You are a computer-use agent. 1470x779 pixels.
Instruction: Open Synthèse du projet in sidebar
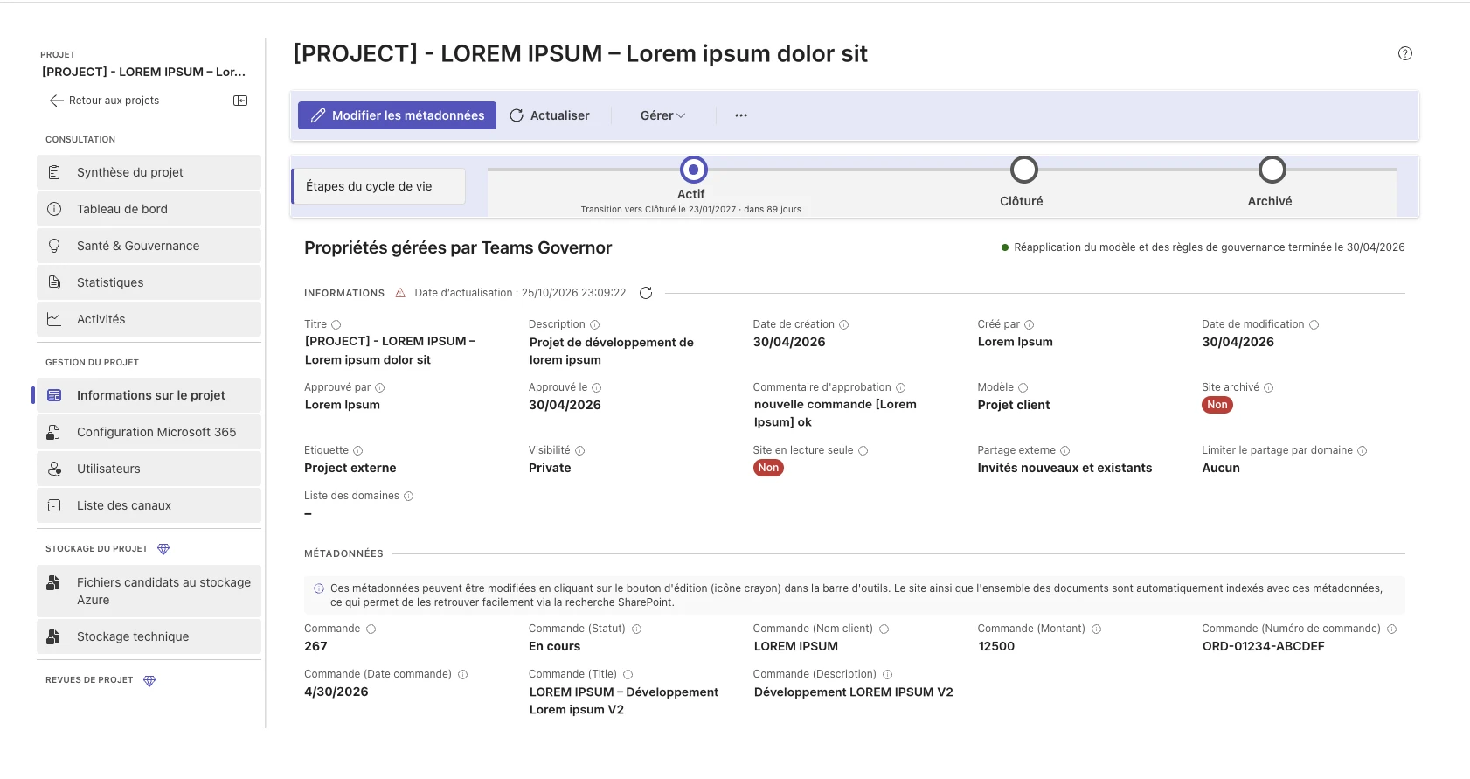[x=149, y=172]
